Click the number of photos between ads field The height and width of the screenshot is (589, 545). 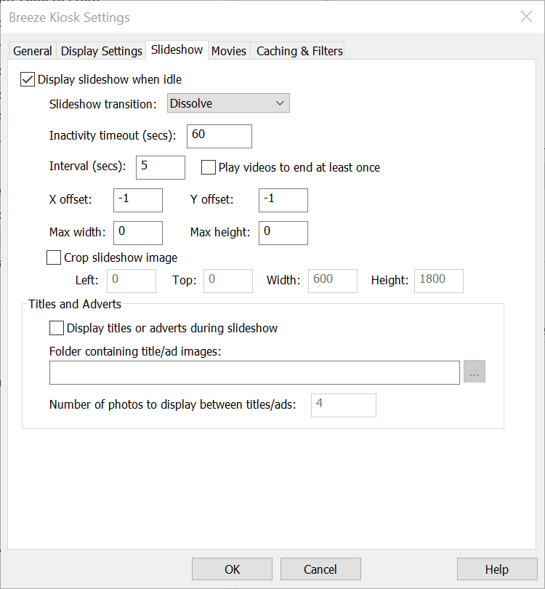coord(344,405)
